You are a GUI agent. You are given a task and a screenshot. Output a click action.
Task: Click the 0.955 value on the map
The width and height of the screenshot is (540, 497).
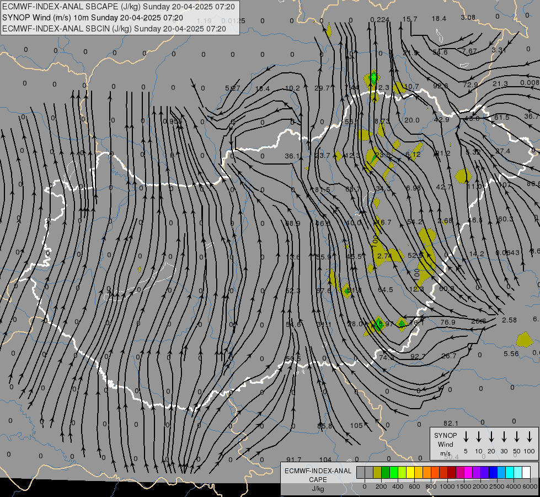pyautogui.click(x=172, y=121)
